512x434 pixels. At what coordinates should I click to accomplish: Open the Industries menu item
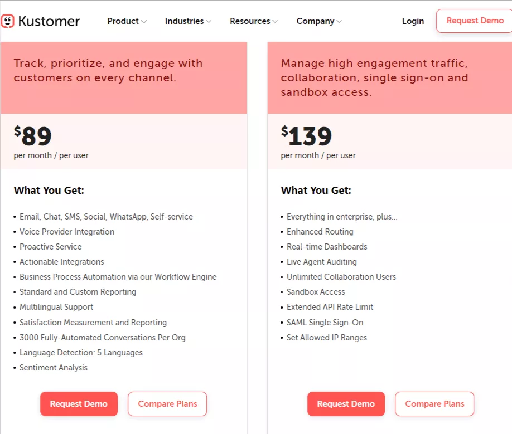(184, 21)
